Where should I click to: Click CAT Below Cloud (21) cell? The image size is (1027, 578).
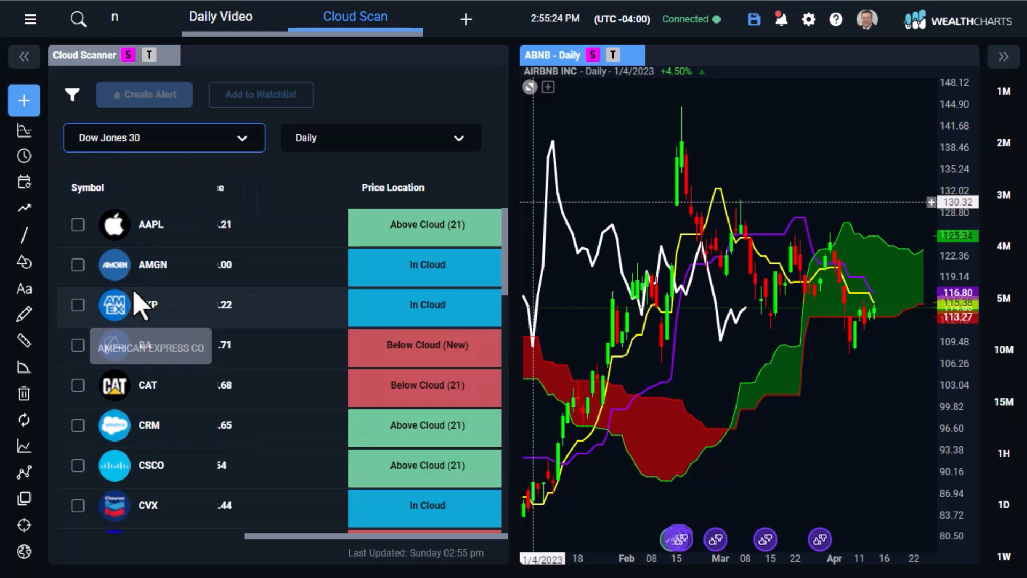pos(425,387)
